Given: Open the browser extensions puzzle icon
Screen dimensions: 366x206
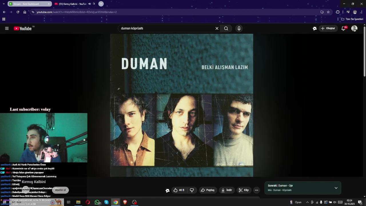Looking at the screenshot, I should click(x=338, y=12).
